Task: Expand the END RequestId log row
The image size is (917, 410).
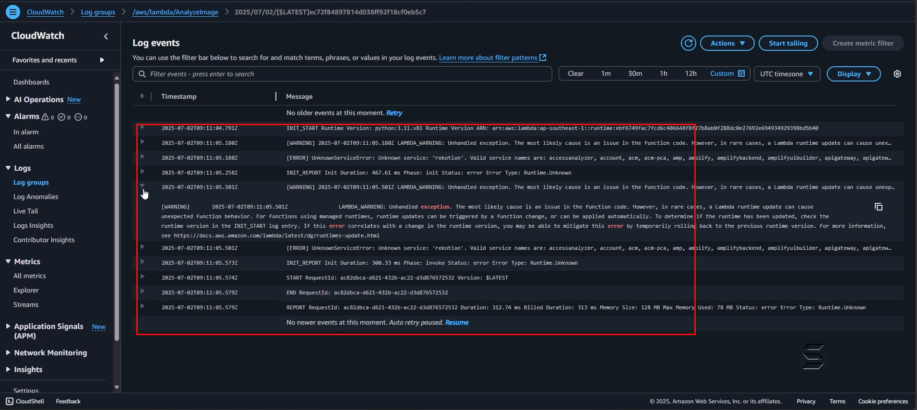Action: click(142, 292)
